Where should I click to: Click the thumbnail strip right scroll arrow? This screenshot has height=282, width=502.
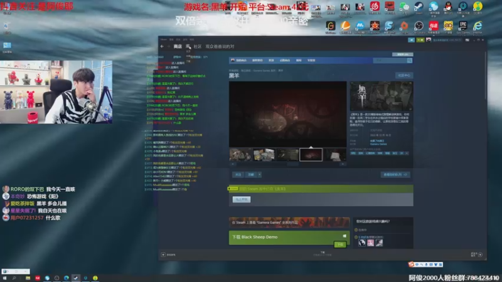343,164
